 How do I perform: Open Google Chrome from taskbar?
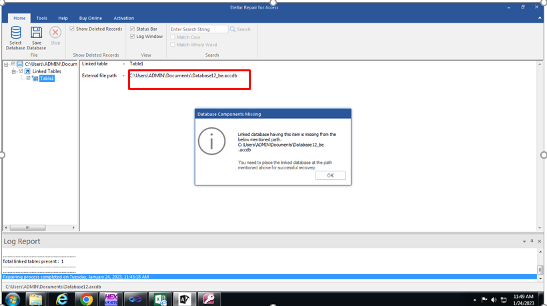[86, 299]
